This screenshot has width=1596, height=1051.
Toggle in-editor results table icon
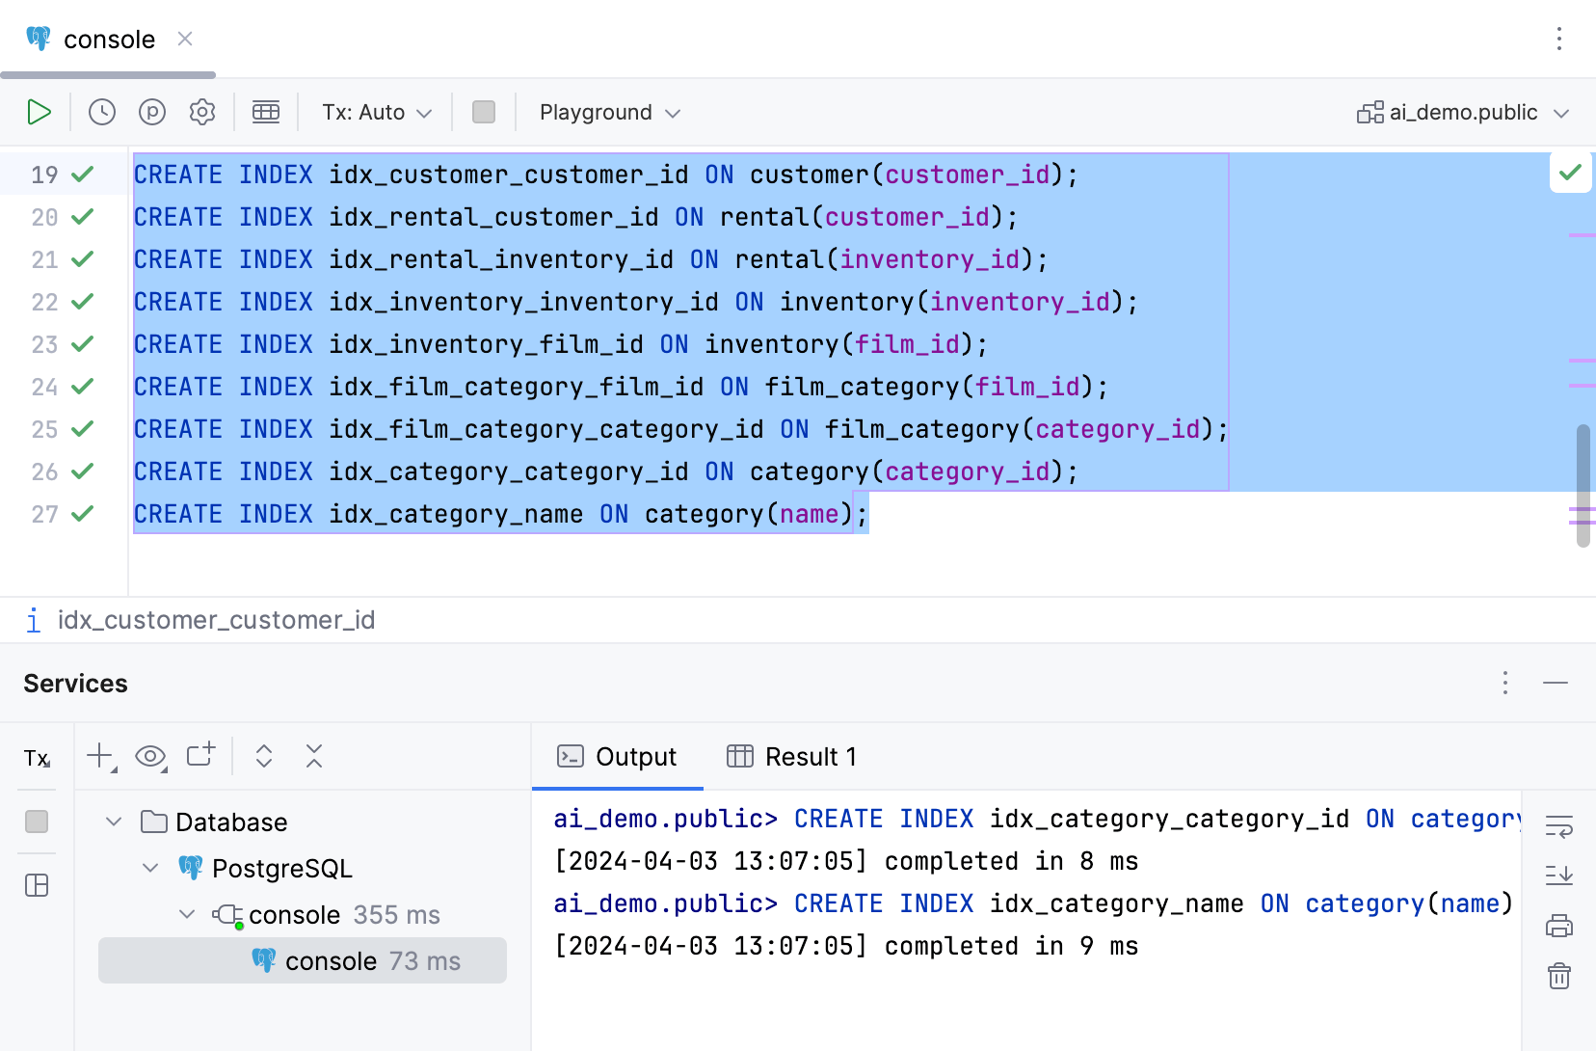tap(266, 113)
